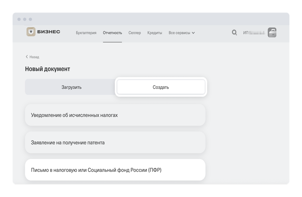Image resolution: width=302 pixels, height=197 pixels.
Task: Go to the Бухгалтерия section
Action: coord(86,33)
